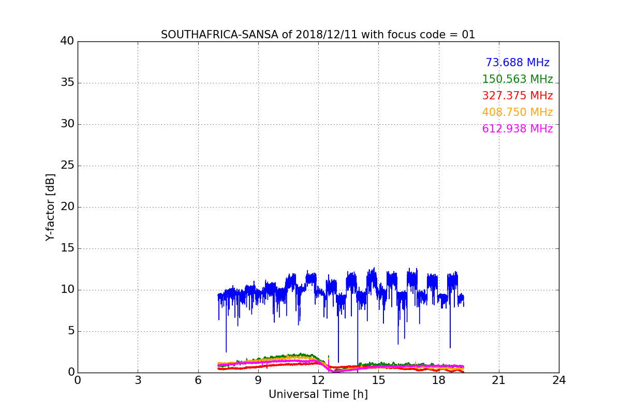
Task: Click the y-axis tick label 30
Action: coord(67,124)
